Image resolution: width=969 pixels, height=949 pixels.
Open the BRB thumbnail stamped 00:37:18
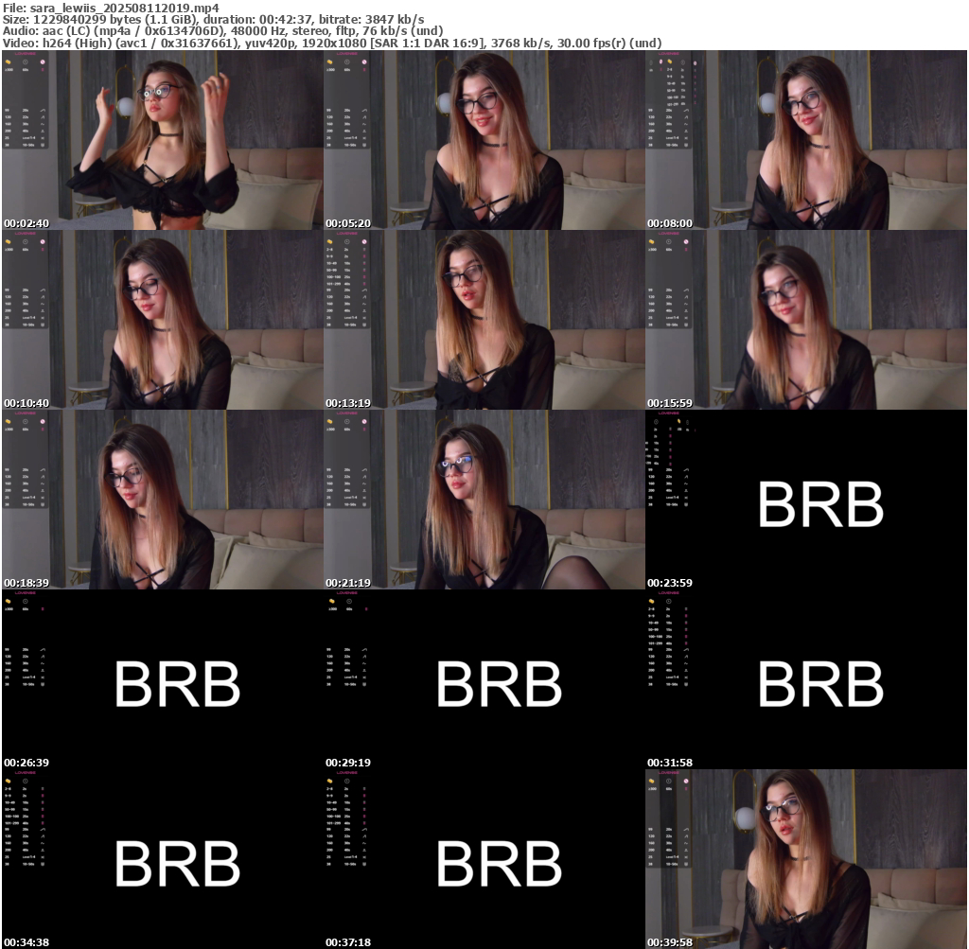point(484,859)
